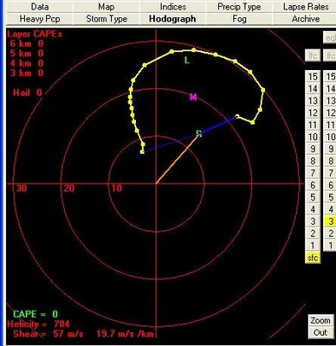This screenshot has width=336, height=346.
Task: Go to the Lapse Rates tab
Action: tap(306, 7)
